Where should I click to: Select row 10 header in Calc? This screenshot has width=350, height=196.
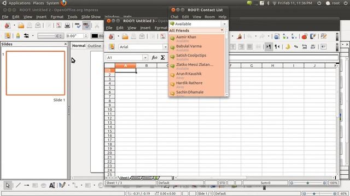109,109
